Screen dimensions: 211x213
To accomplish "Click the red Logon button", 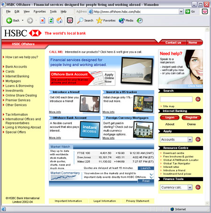I will click(170, 118).
